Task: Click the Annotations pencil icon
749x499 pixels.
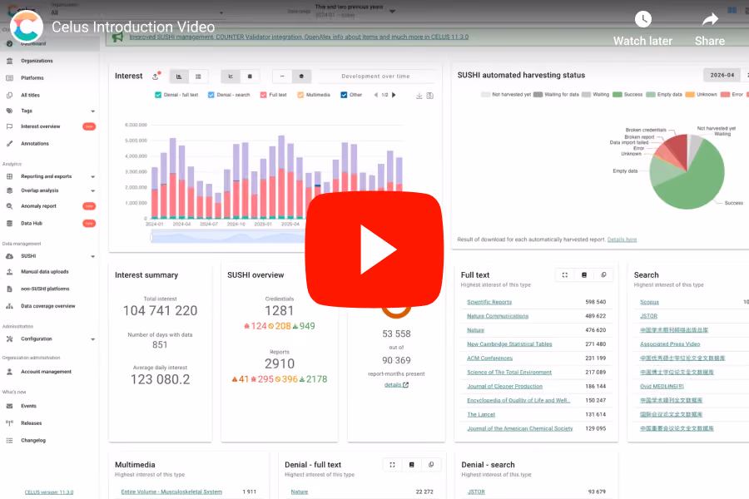Action: coord(9,143)
